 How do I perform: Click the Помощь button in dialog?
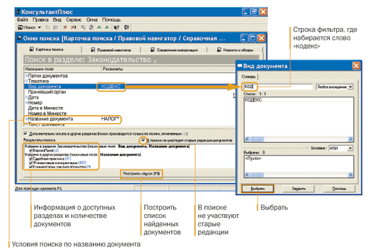click(x=339, y=189)
